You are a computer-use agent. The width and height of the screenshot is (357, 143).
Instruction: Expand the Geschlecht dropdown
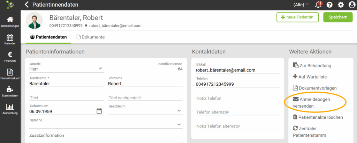coord(179,111)
